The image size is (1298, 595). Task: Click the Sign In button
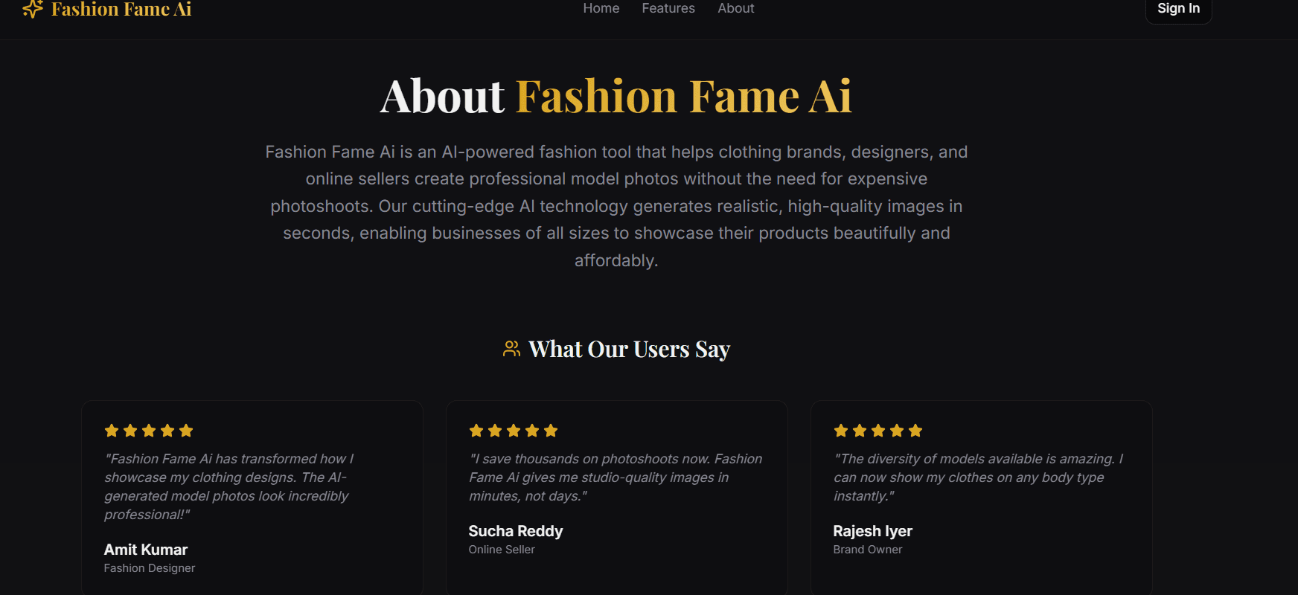(x=1178, y=8)
